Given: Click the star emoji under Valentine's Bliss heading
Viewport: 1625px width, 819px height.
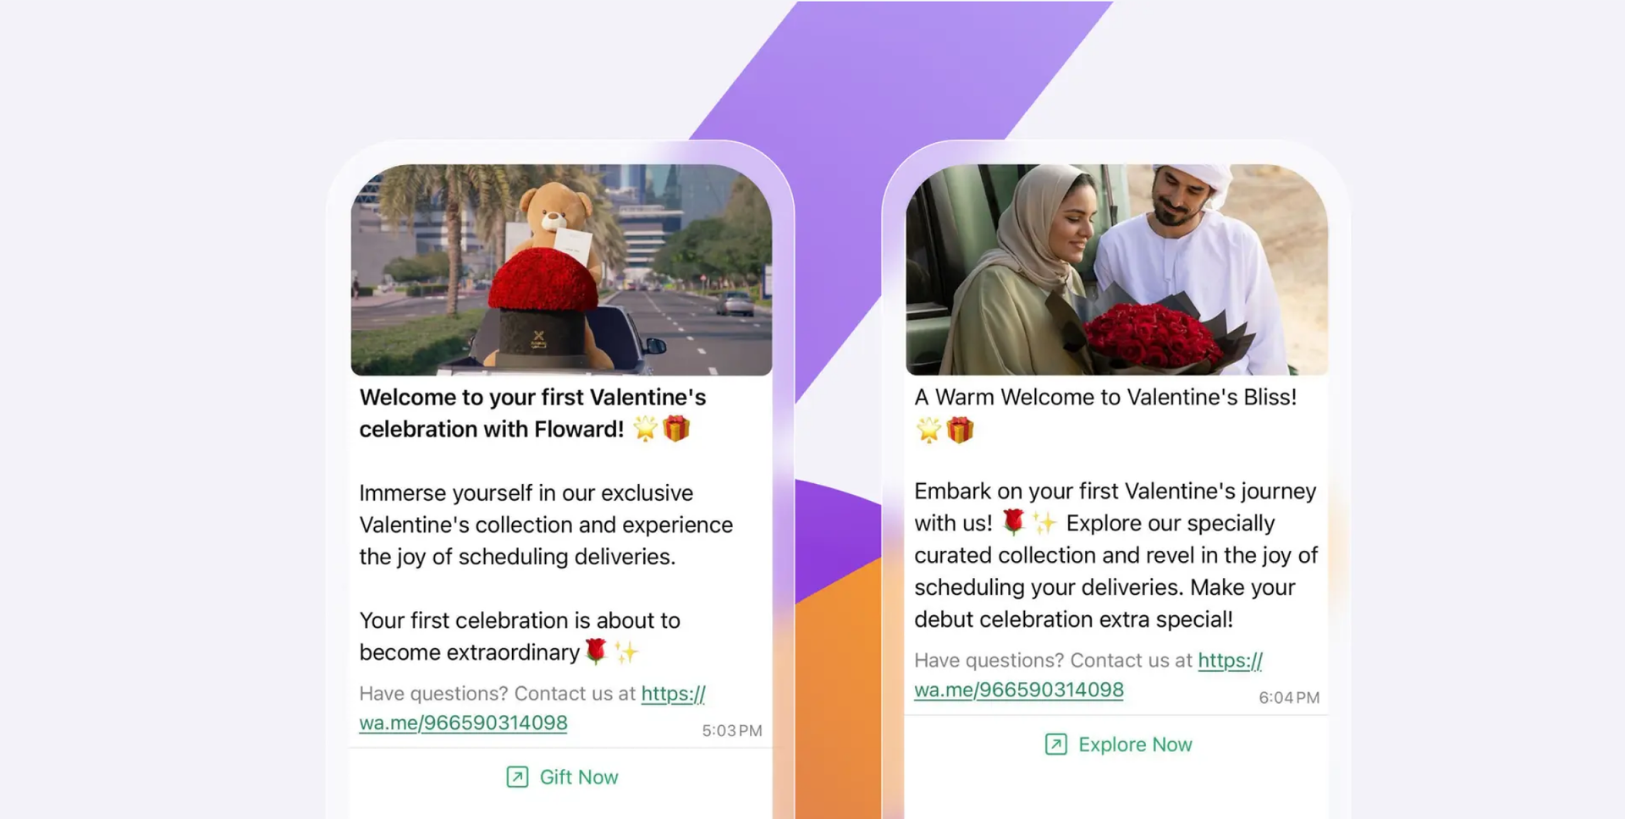Looking at the screenshot, I should tap(928, 430).
